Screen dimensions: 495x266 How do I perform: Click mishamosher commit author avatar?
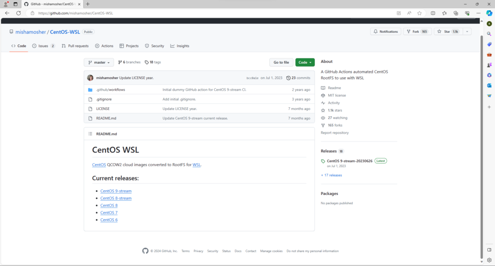(90, 78)
